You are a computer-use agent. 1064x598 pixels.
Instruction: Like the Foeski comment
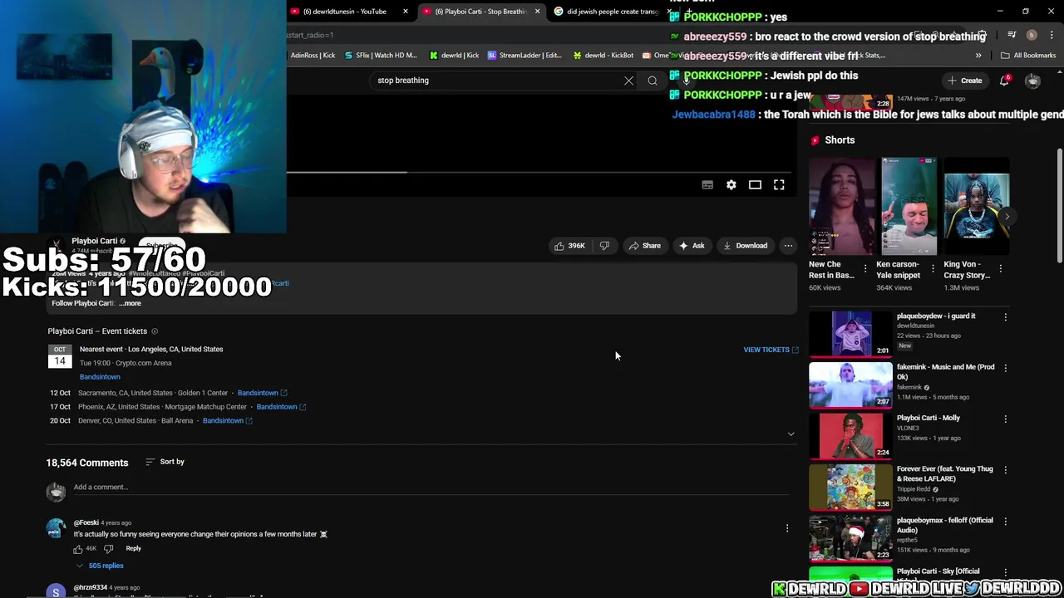[78, 549]
